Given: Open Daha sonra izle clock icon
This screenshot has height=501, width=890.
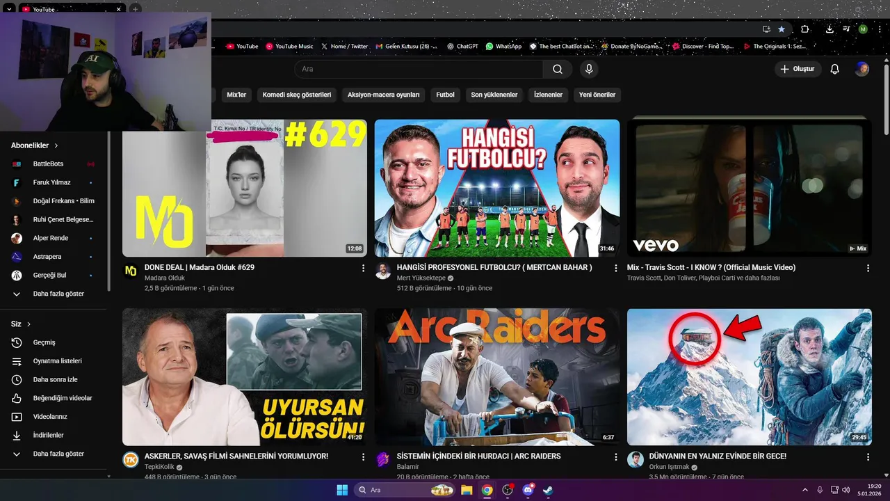Looking at the screenshot, I should point(17,380).
